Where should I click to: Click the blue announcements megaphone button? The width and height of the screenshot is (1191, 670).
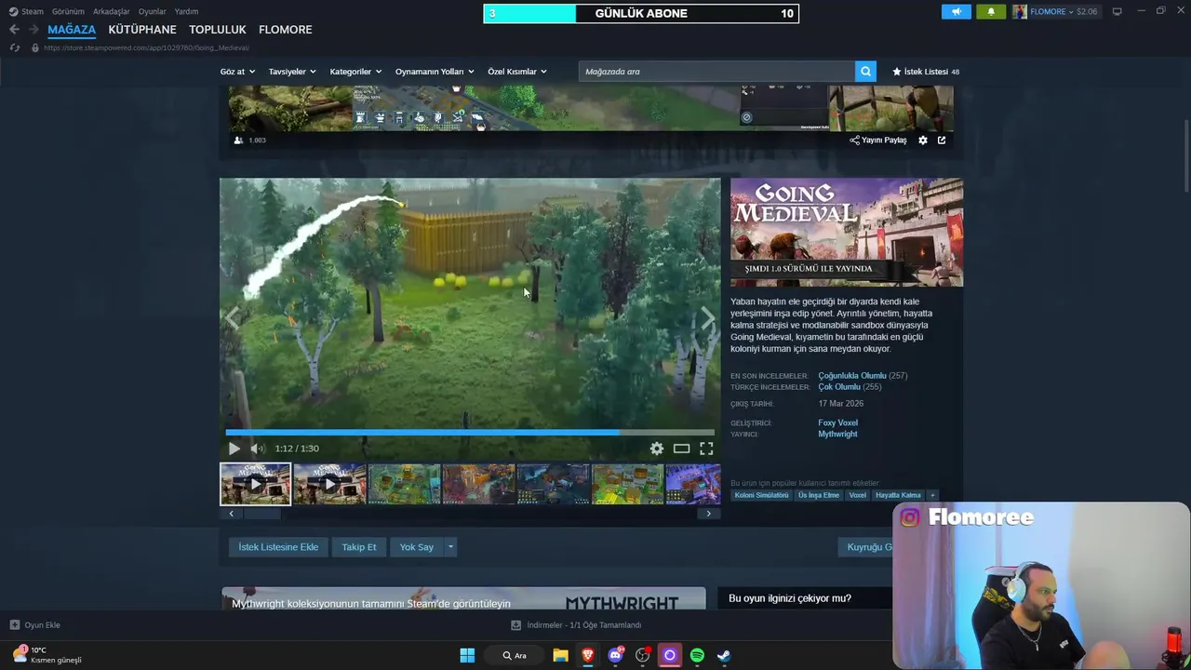tap(956, 11)
